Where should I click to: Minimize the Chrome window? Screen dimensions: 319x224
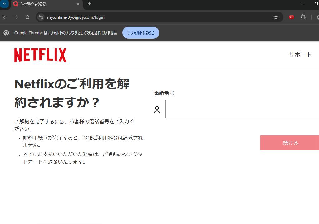tap(302, 4)
